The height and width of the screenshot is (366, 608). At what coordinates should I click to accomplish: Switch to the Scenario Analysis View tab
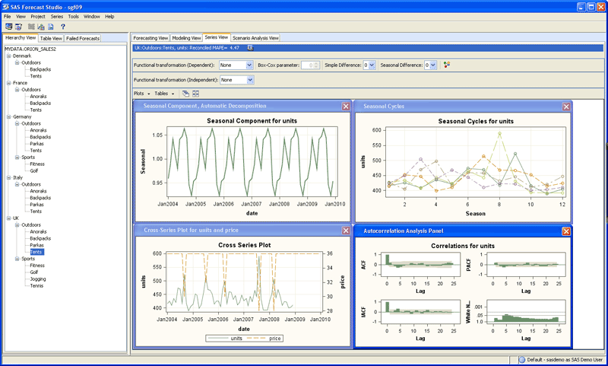255,38
